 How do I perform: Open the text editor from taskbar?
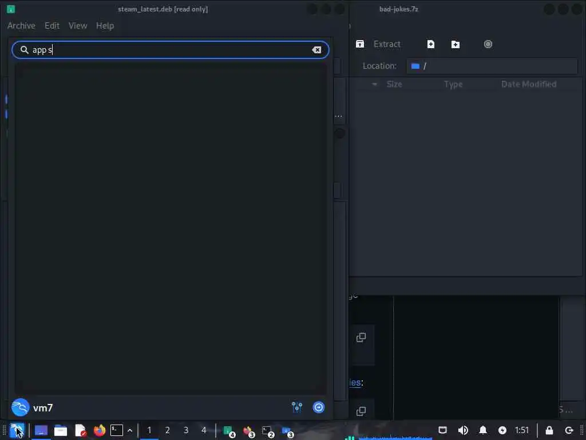point(80,430)
